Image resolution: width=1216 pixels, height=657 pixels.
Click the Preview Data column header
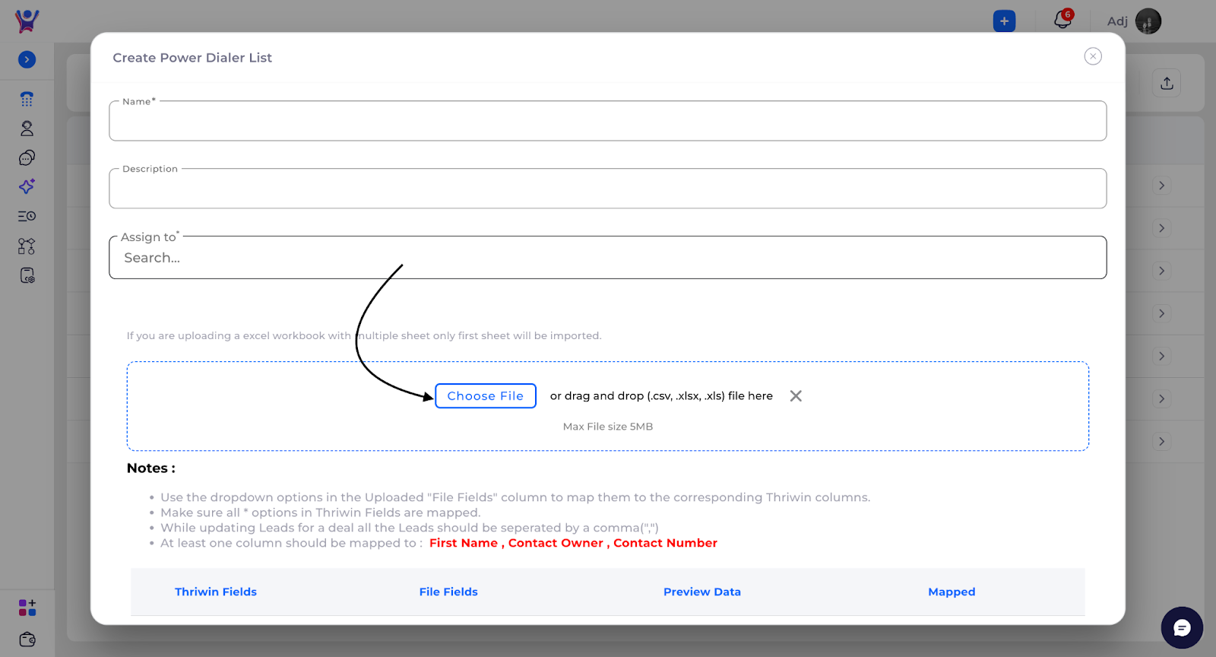pyautogui.click(x=702, y=592)
